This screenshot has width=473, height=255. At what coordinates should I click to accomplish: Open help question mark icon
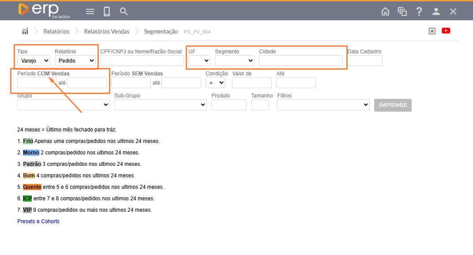click(419, 11)
